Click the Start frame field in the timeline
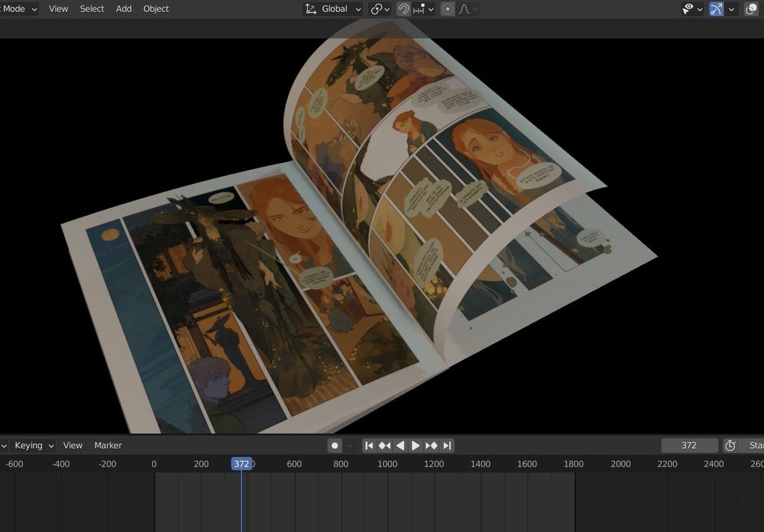The height and width of the screenshot is (532, 764). 752,446
